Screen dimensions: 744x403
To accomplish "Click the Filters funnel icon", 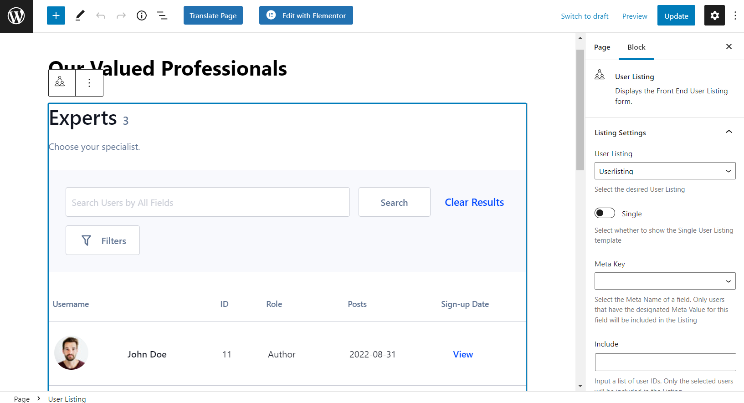I will click(x=87, y=240).
